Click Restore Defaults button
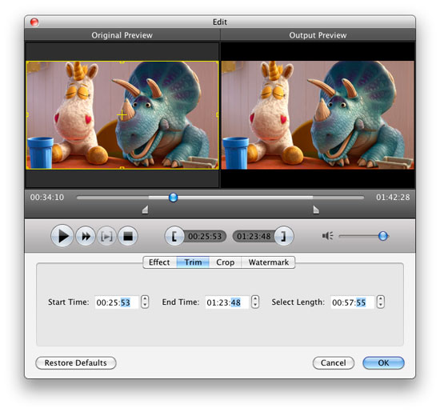 (76, 363)
